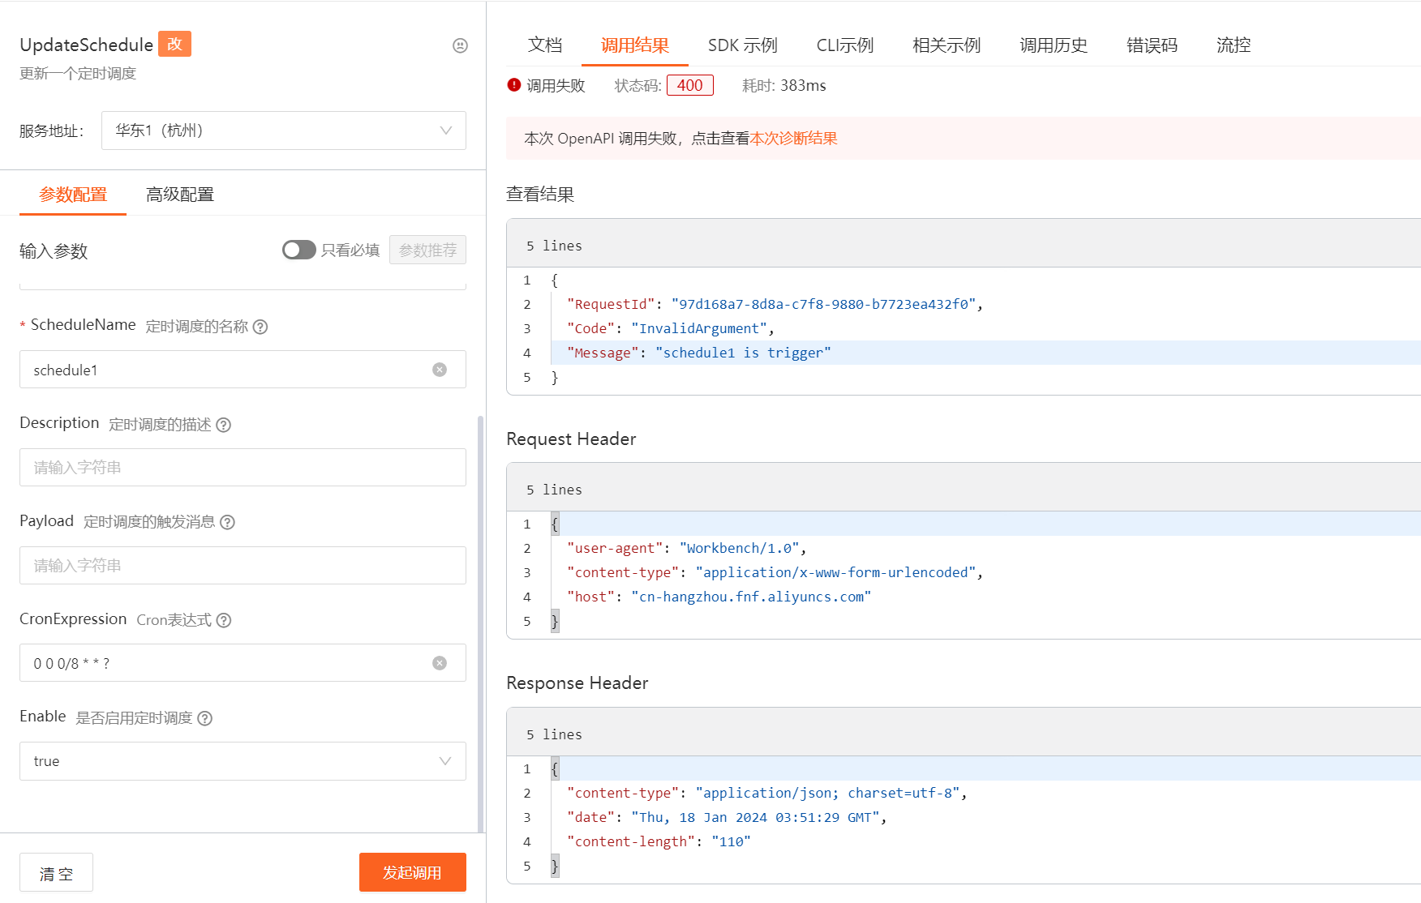Viewport: 1421px width, 903px height.
Task: Click the status code 400 badge
Action: (690, 85)
